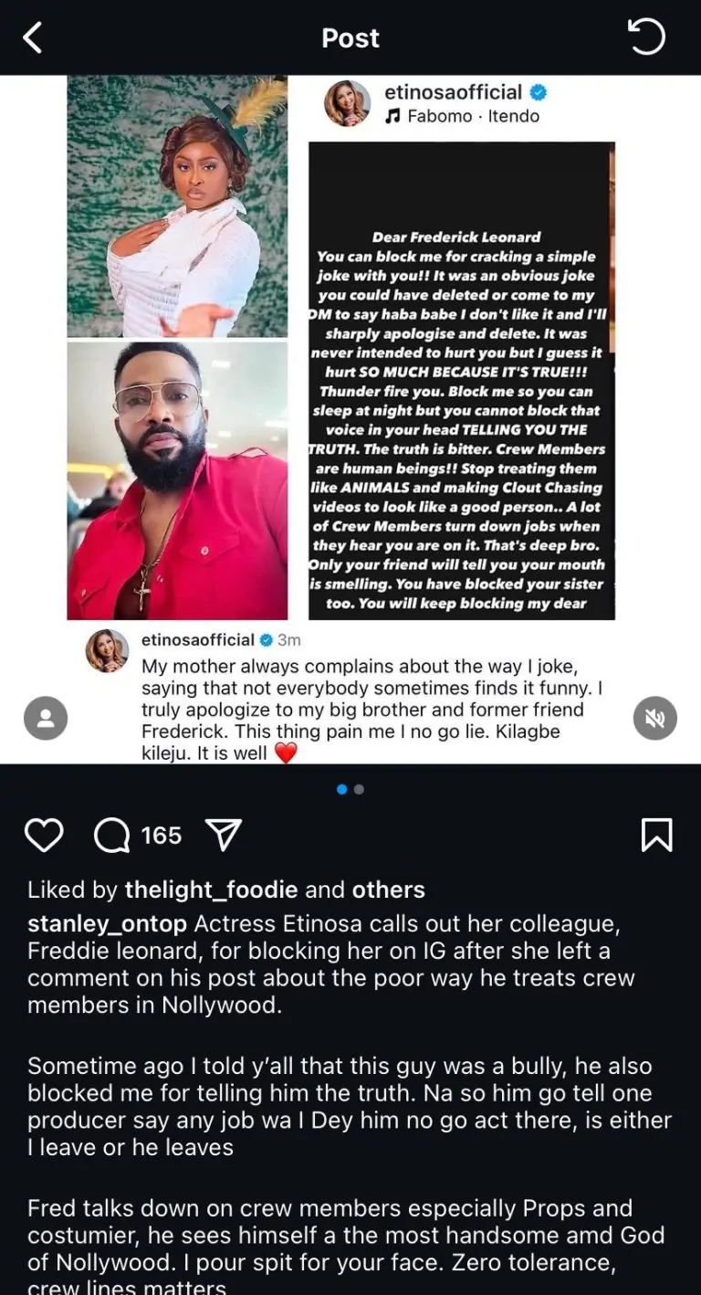The width and height of the screenshot is (701, 1295).
Task: Tap the refresh icon in header
Action: pos(646,37)
